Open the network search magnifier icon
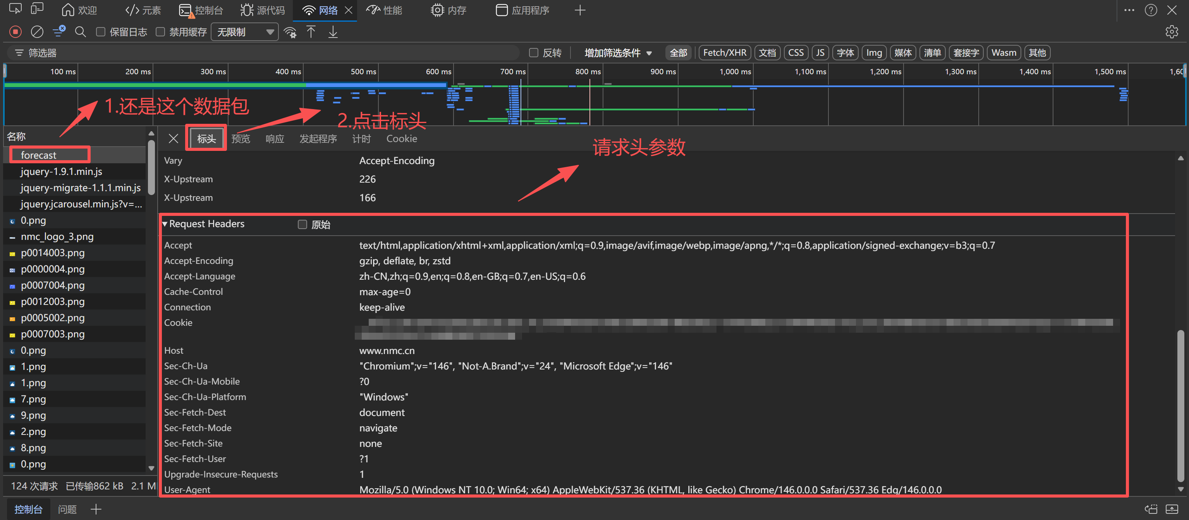Screen dimensions: 1189x520 tap(80, 32)
